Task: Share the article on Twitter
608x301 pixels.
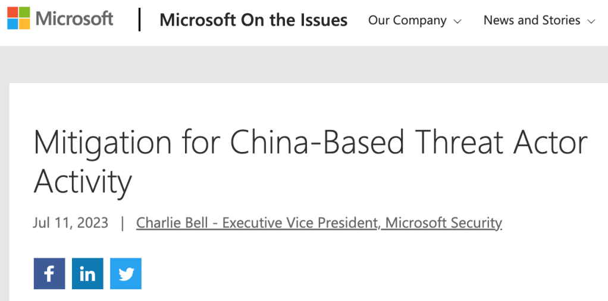Action: (x=126, y=274)
